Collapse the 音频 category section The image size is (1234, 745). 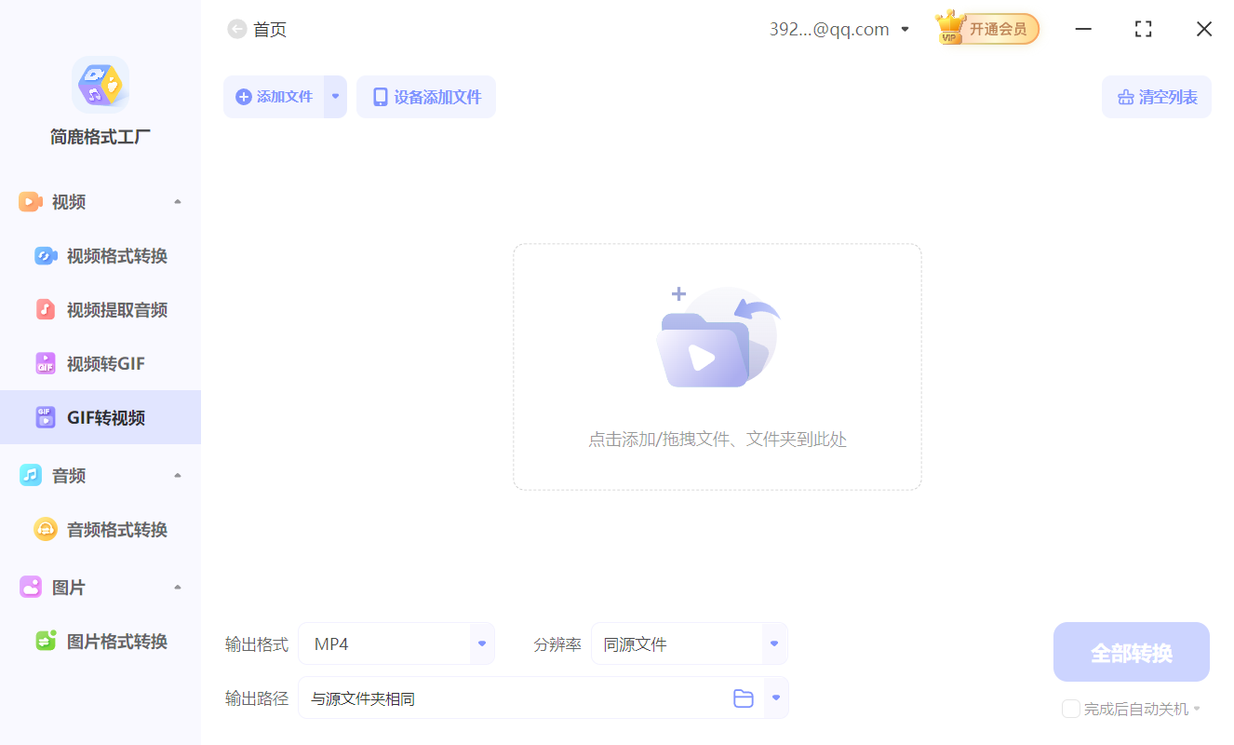(177, 475)
